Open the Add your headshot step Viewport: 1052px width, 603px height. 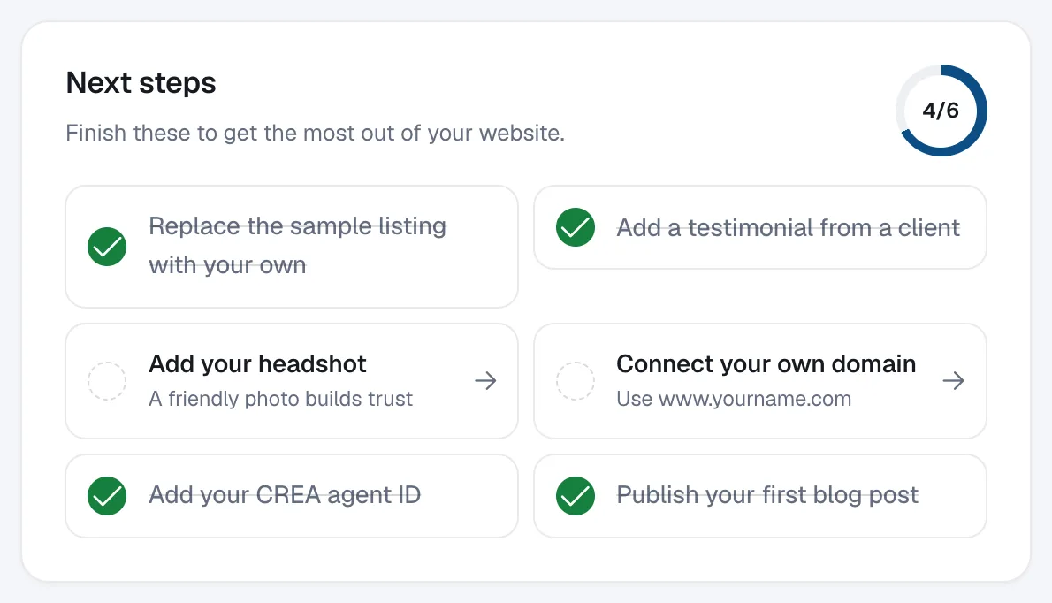[x=292, y=381]
